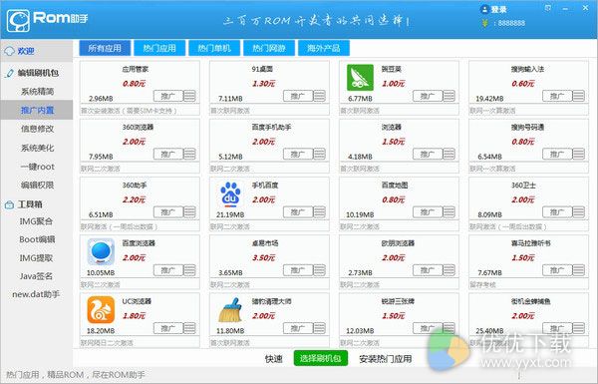Open the title bar menu icon beside minimize
The height and width of the screenshot is (384, 598).
547,8
